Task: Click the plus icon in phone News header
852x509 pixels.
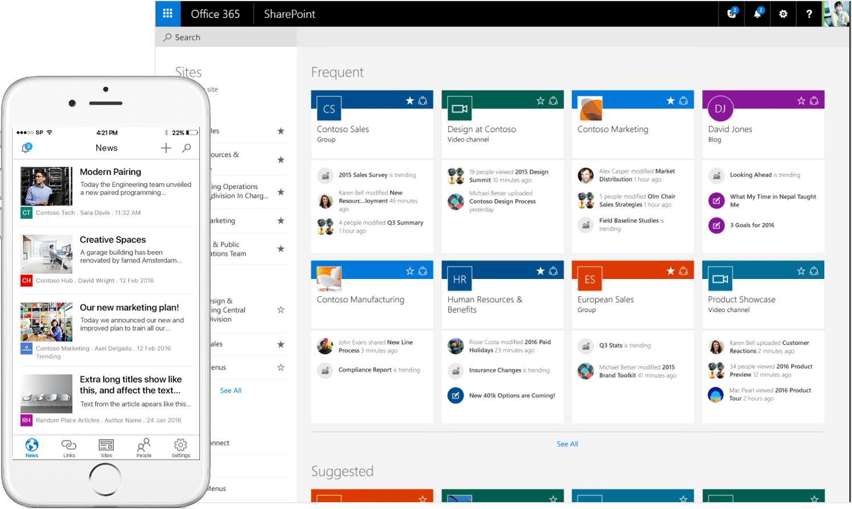Action: (166, 148)
